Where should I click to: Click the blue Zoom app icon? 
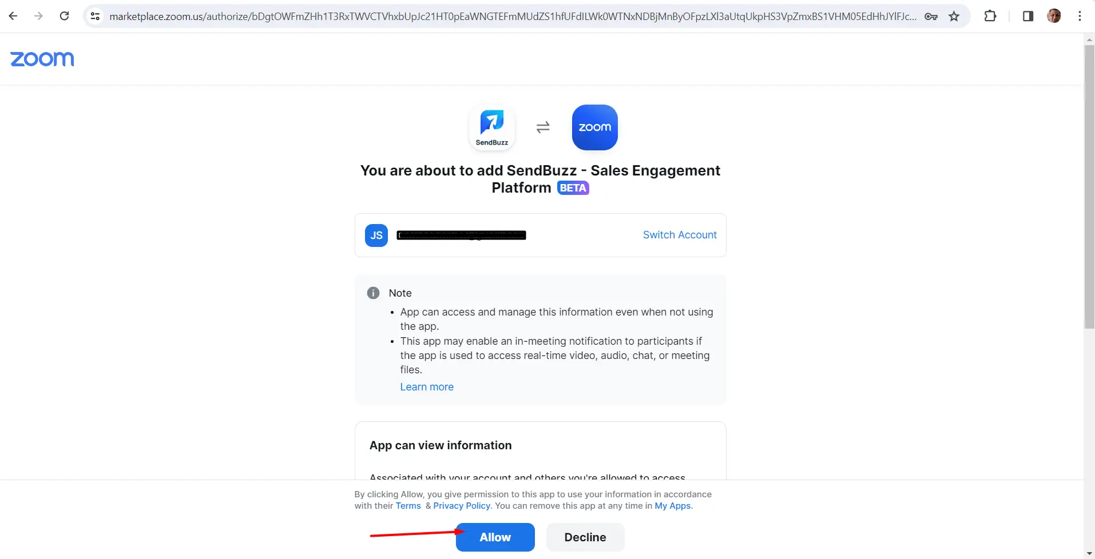click(x=595, y=127)
